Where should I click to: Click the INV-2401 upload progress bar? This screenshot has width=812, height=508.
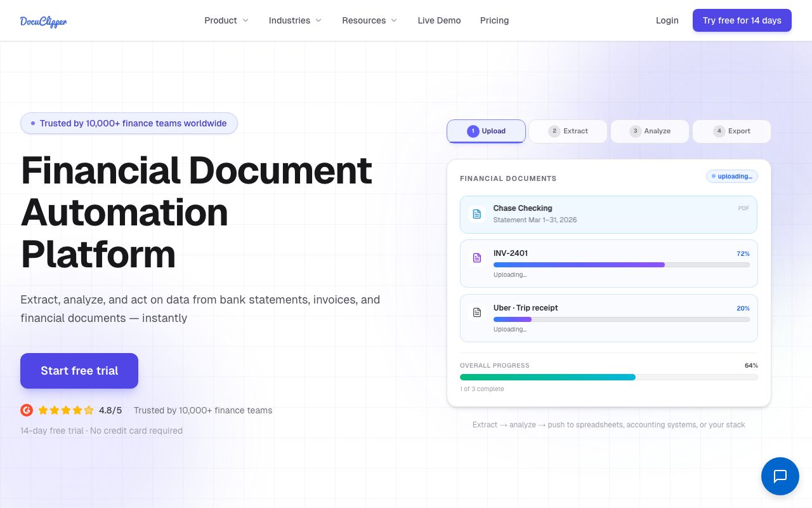pyautogui.click(x=622, y=265)
